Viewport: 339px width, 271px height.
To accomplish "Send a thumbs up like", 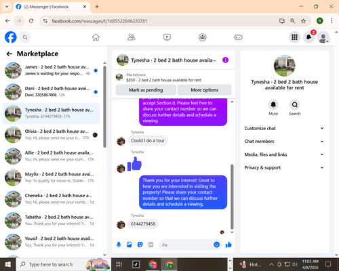I will pyautogui.click(x=228, y=245).
